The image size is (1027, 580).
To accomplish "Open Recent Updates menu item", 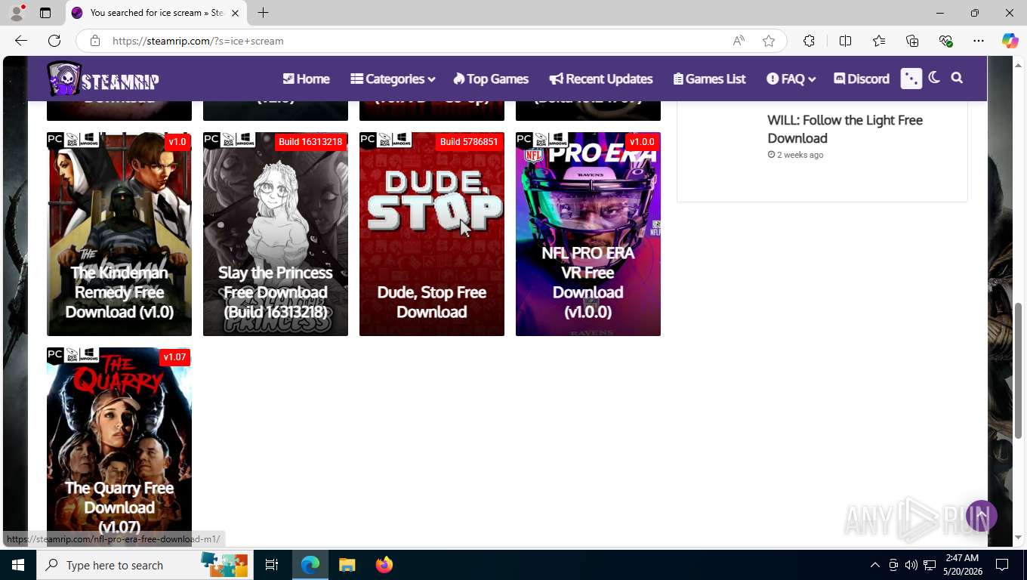I will point(601,79).
